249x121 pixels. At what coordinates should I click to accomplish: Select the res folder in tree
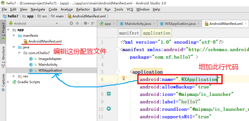23,76
